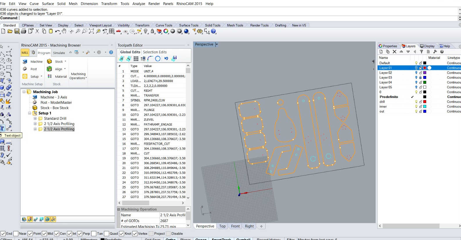Click the undo arrow in Toolpath Editor
Screen dimensions: 461x240
166,59
